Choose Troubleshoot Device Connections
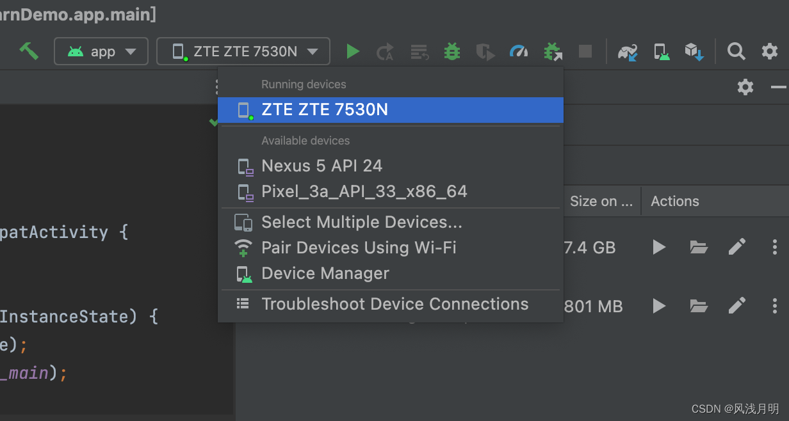This screenshot has height=421, width=789. click(x=391, y=304)
